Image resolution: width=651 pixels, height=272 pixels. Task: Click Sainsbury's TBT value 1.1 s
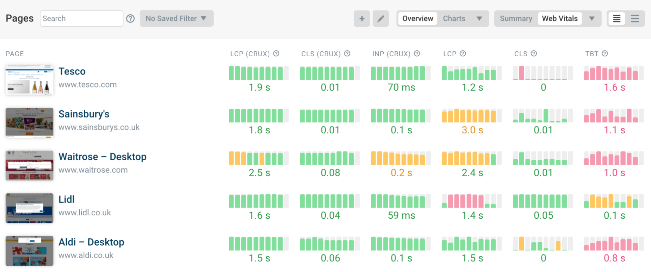614,130
